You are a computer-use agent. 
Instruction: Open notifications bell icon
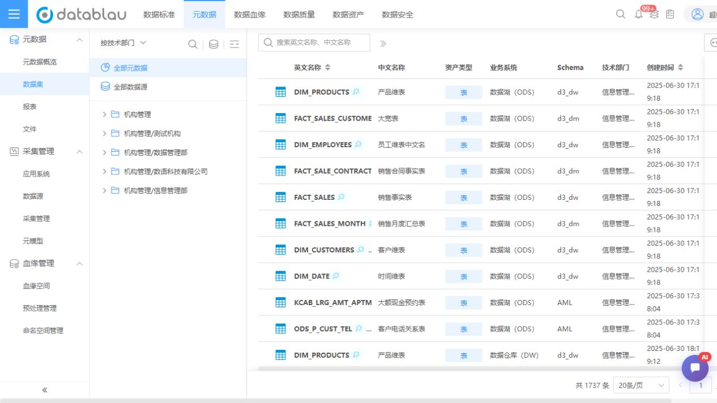pyautogui.click(x=638, y=14)
